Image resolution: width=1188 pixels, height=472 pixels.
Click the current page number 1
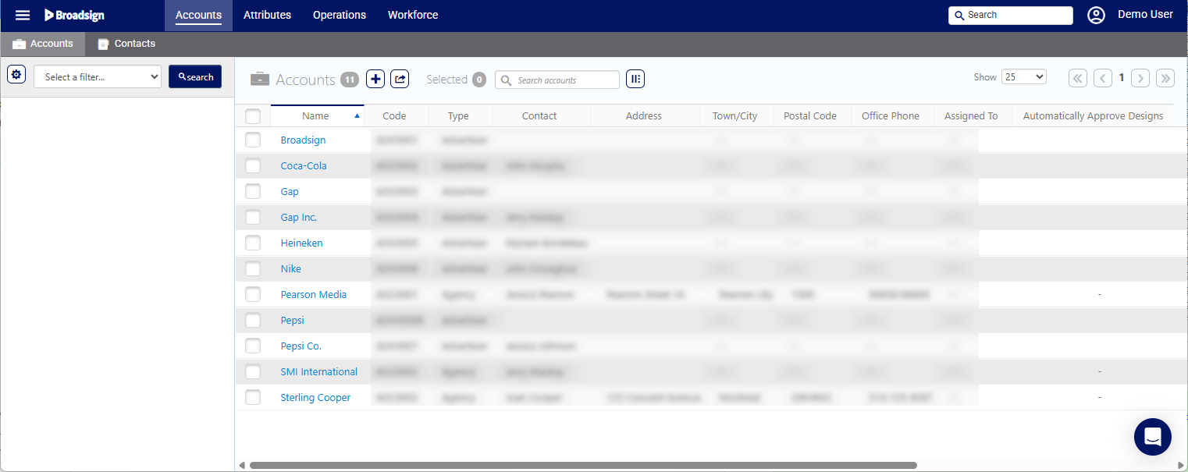pos(1122,78)
